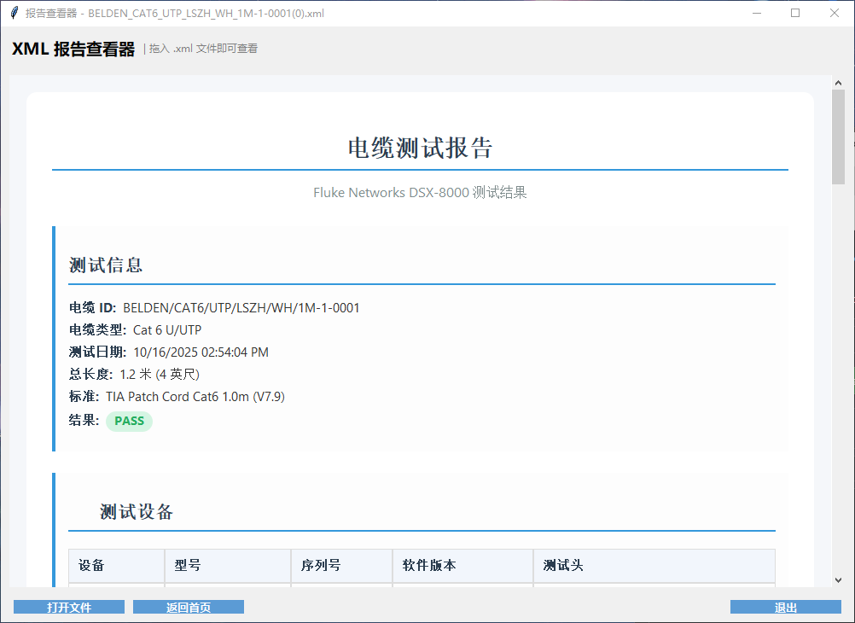The height and width of the screenshot is (623, 855).
Task: Minimize the report viewer window
Action: pos(757,13)
